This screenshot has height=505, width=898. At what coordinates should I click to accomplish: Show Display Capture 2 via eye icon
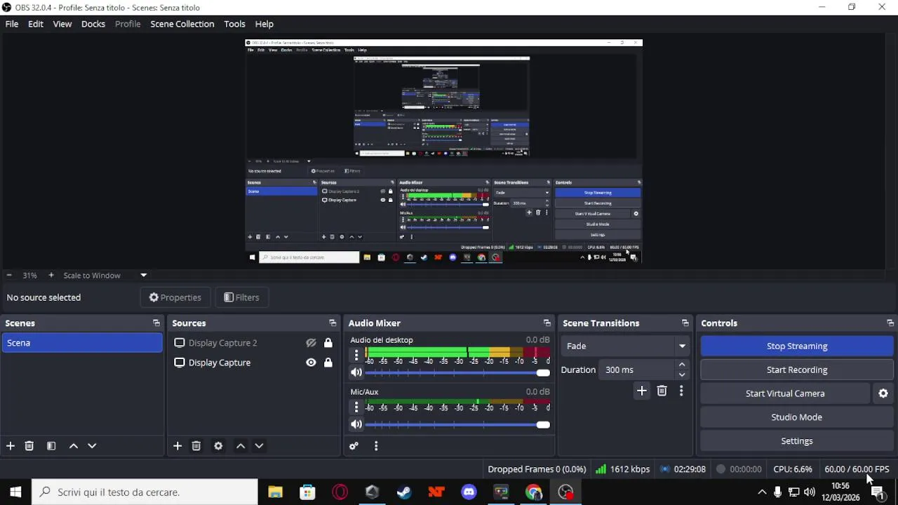point(311,343)
